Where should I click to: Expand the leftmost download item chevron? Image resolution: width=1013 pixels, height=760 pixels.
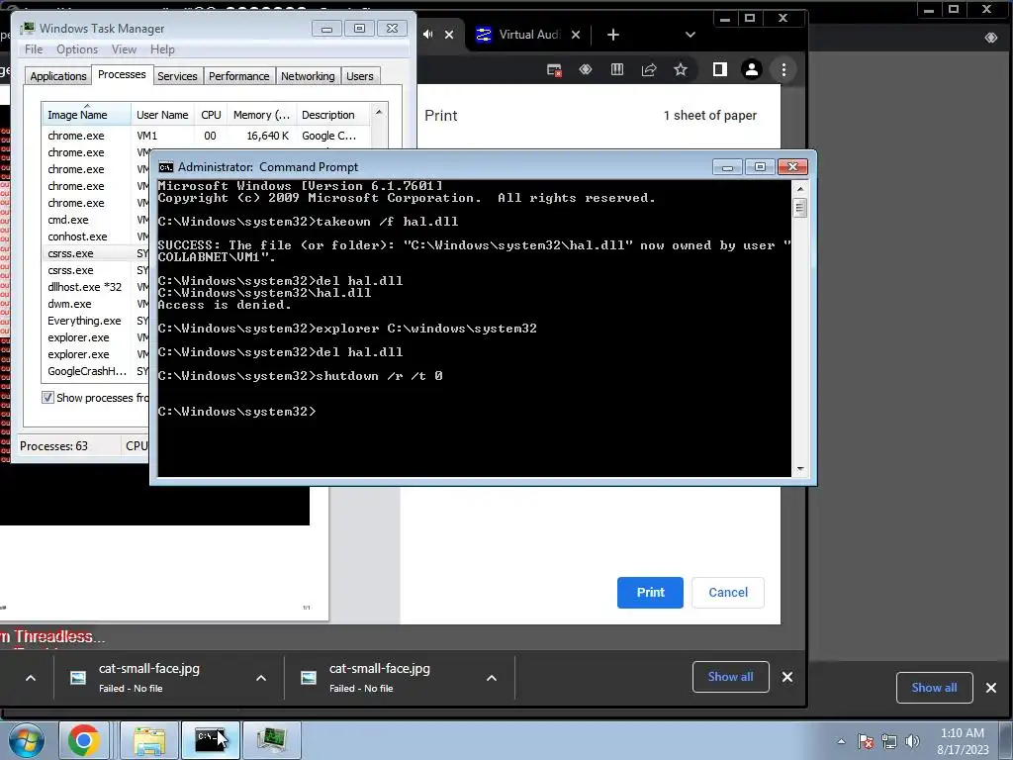(x=31, y=678)
